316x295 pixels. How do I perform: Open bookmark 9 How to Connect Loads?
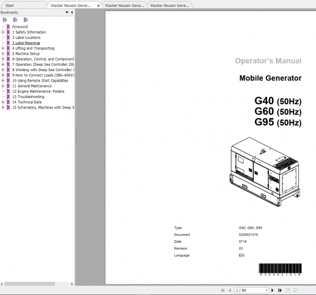click(x=43, y=75)
